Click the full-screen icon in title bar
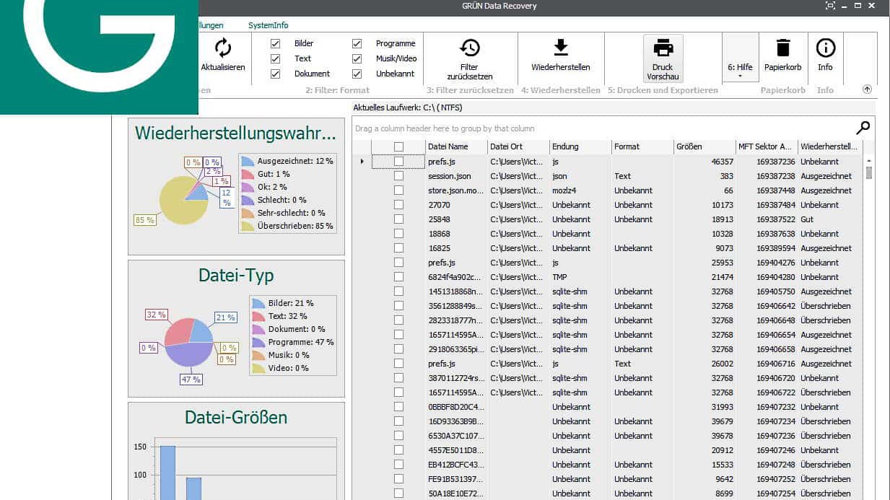The image size is (890, 500). [830, 6]
